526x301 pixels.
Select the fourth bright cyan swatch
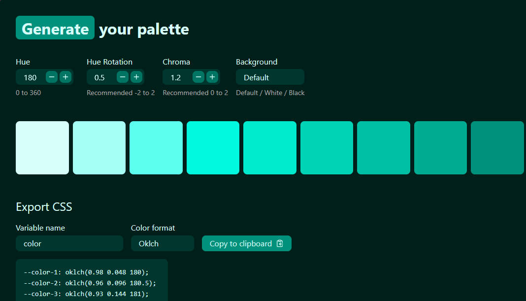point(213,148)
